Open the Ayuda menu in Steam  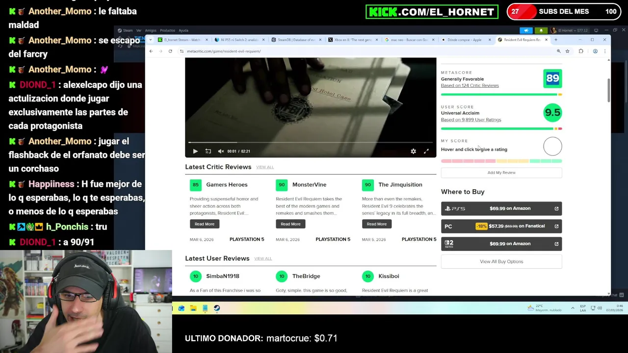click(x=183, y=30)
